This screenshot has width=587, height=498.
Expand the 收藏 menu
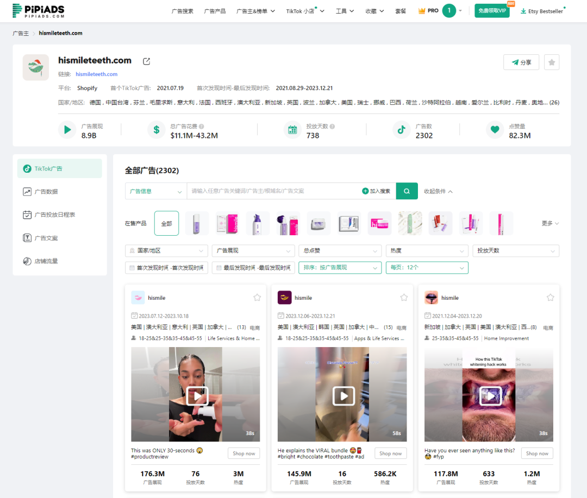[374, 11]
